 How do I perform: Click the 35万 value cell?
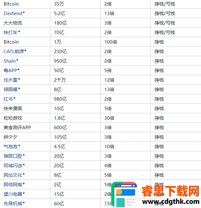pos(75,4)
